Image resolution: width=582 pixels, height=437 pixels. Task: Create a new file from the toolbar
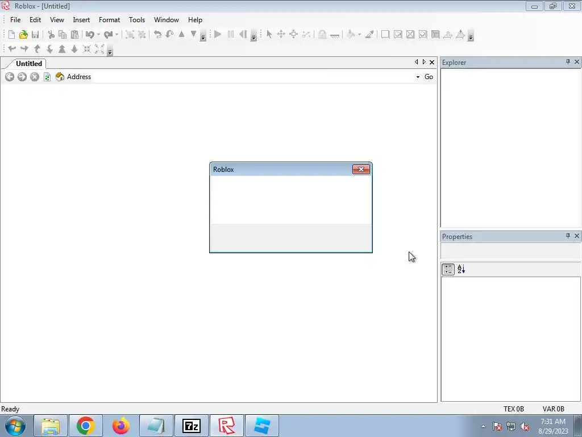point(11,35)
